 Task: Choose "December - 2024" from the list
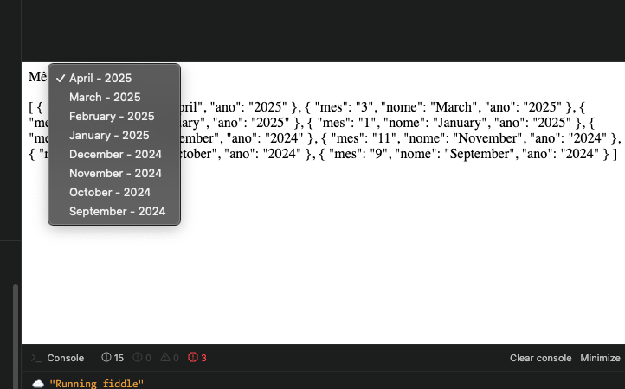click(x=115, y=154)
